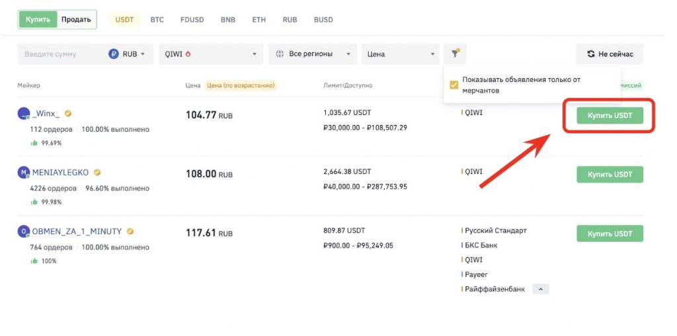Click the refresh arrows icon
Screen dimensions: 677x336
[590, 54]
